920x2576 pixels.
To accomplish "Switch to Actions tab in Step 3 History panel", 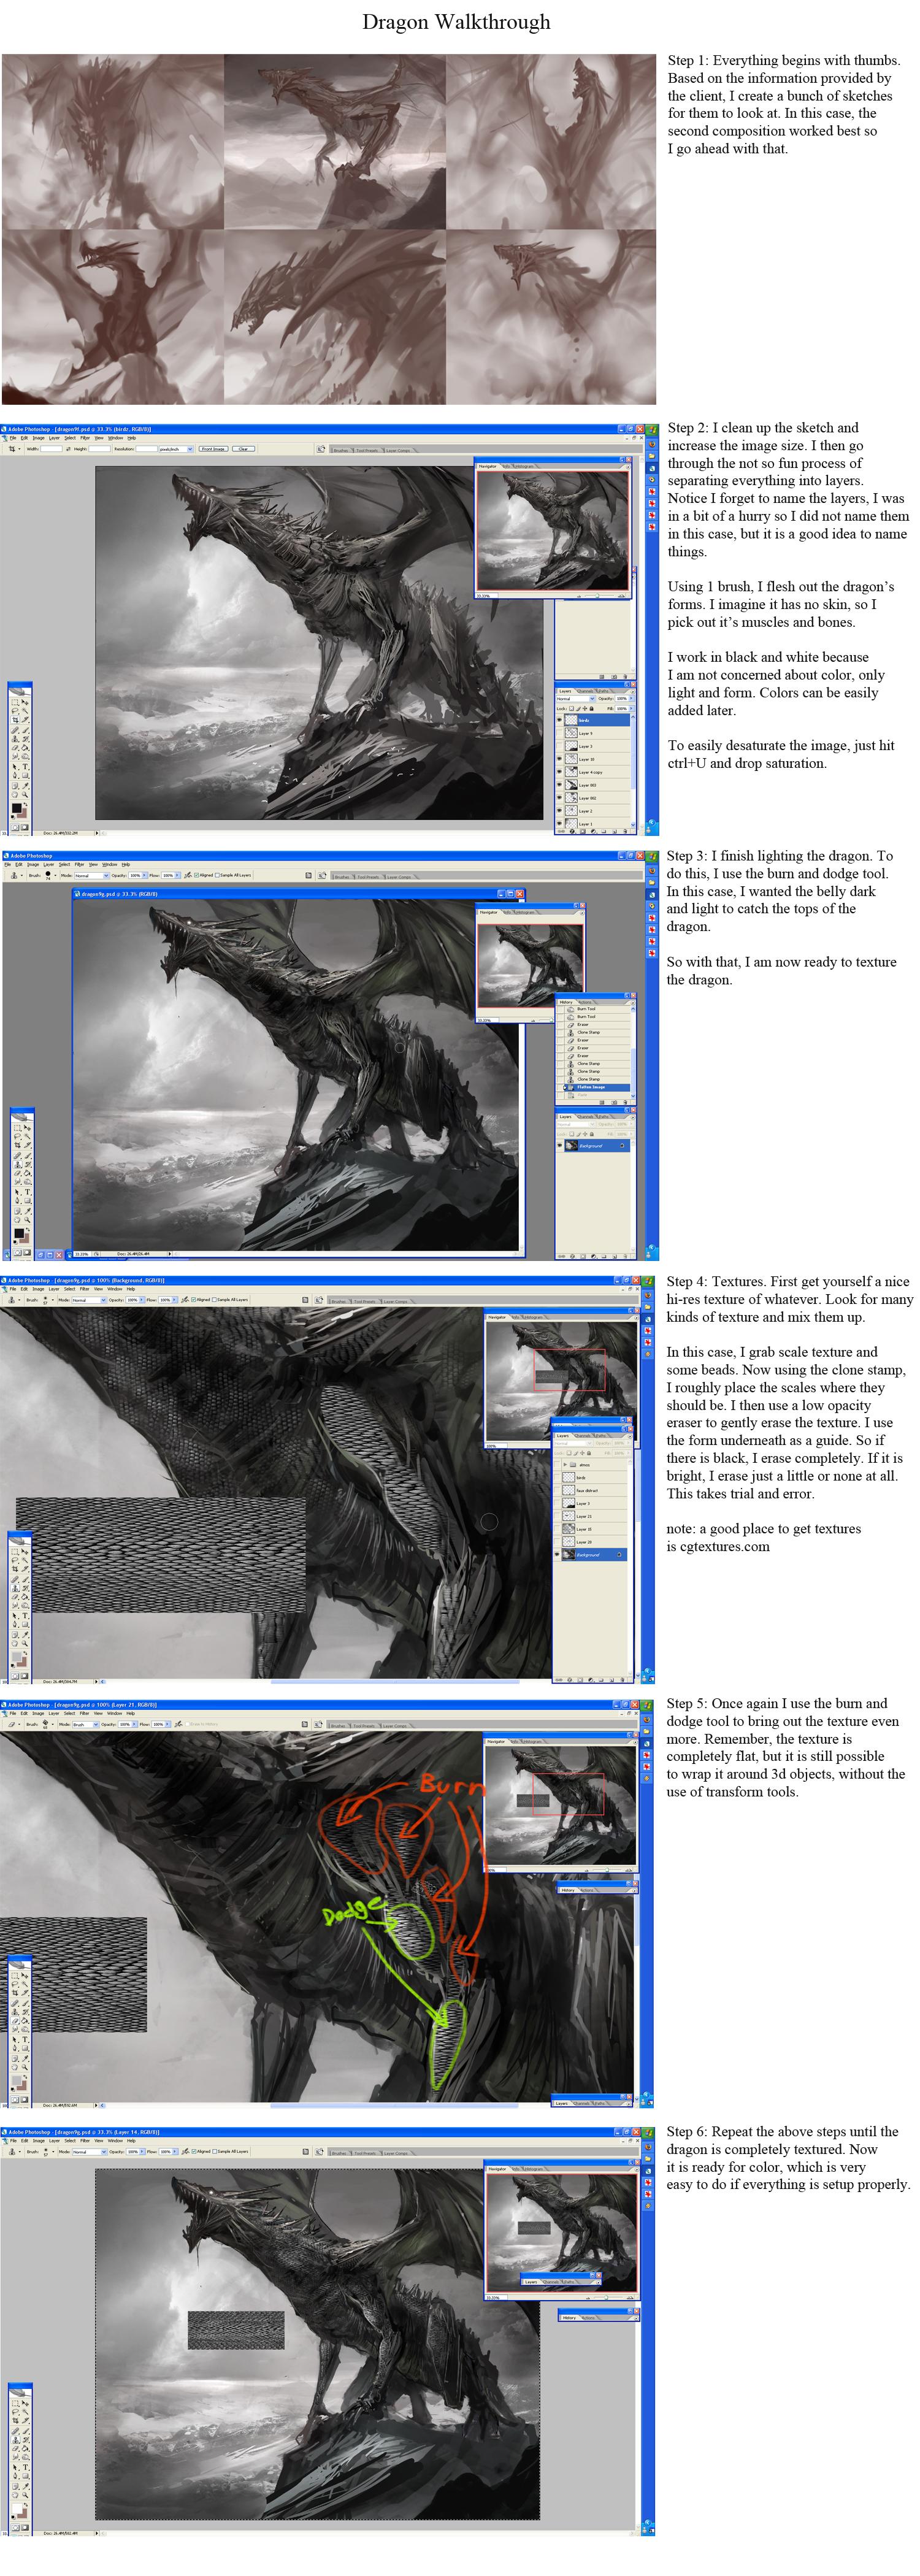I will (x=585, y=1002).
